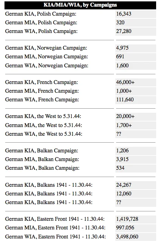Click the ?? cell for West WIA
Viewport: 162px width, 244px height.
click(x=136, y=134)
